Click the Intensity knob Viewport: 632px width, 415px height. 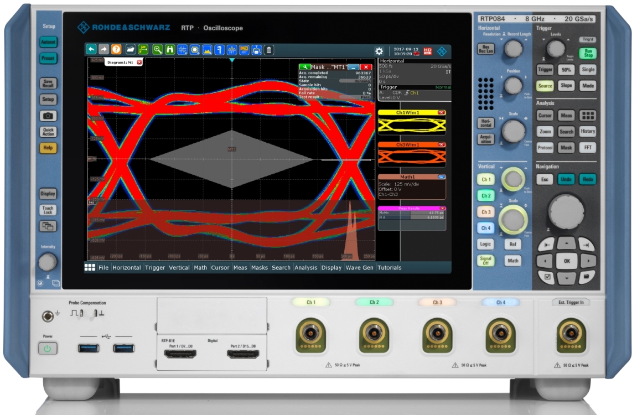click(48, 262)
